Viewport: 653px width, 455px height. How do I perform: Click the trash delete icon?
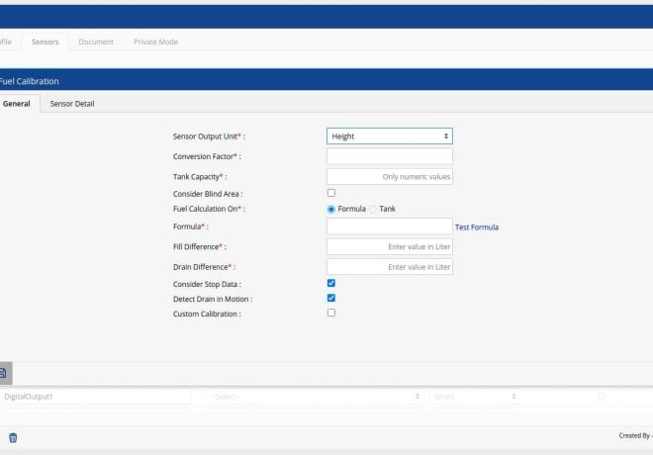(13, 437)
